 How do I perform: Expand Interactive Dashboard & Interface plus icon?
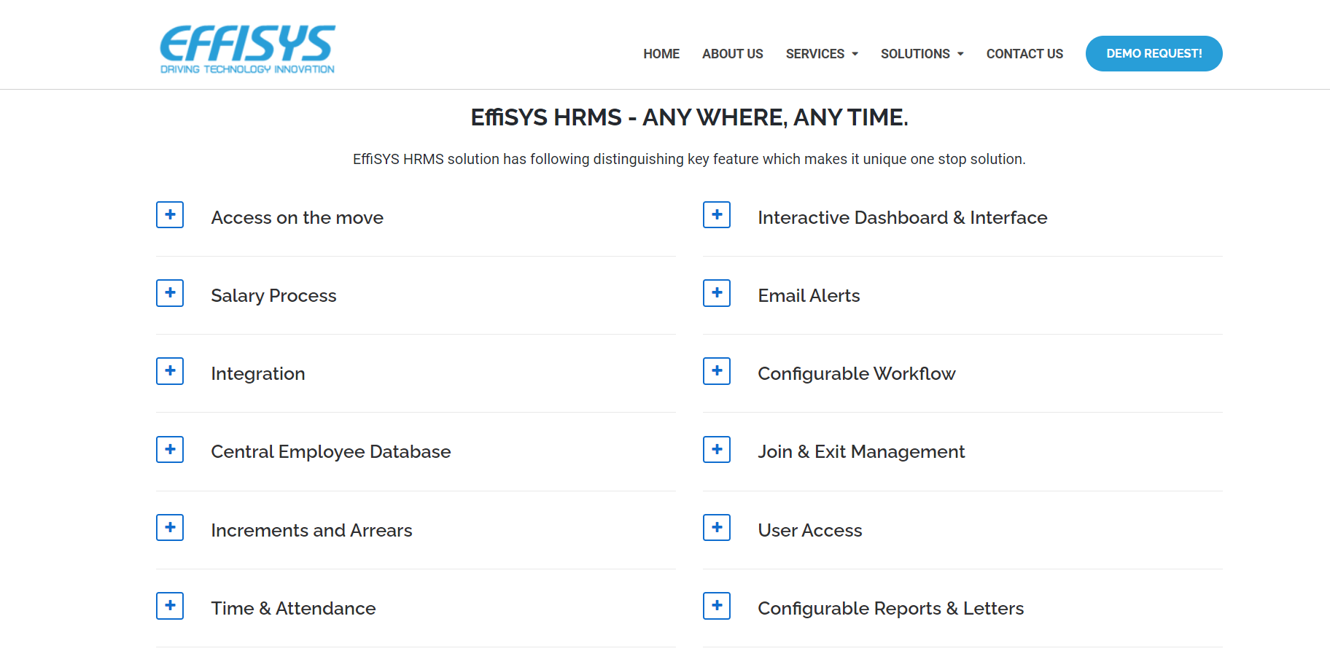[717, 215]
